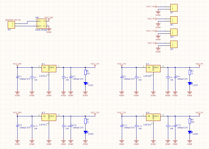This screenshot has width=209, height=149.
Task: Click the 1000uF/35V value of C1
Action: [25, 79]
